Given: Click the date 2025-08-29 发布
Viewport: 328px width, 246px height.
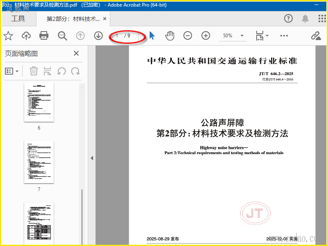Looking at the screenshot, I should click(163, 239).
